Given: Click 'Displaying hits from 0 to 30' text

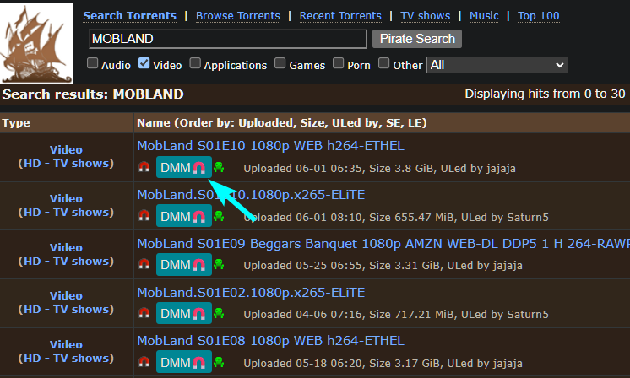Looking at the screenshot, I should [545, 94].
